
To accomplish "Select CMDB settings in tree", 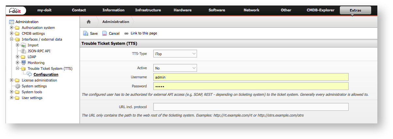I will [x=33, y=33].
